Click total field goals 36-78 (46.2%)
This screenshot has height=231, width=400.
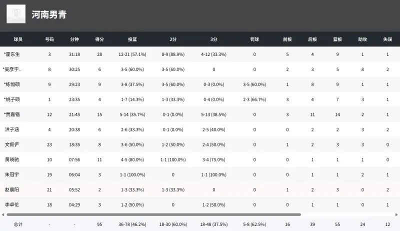tap(132, 224)
